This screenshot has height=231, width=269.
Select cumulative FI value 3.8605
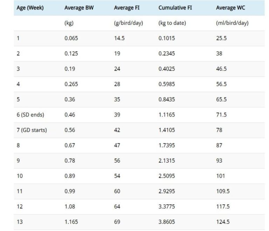coord(167,222)
